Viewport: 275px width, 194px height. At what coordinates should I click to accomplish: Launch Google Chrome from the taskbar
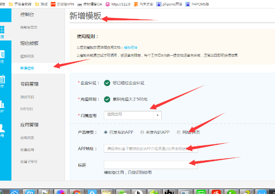76,192
